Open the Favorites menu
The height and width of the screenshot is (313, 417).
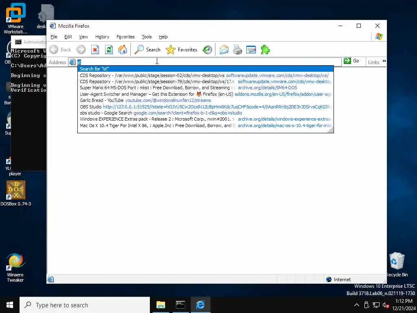click(125, 37)
